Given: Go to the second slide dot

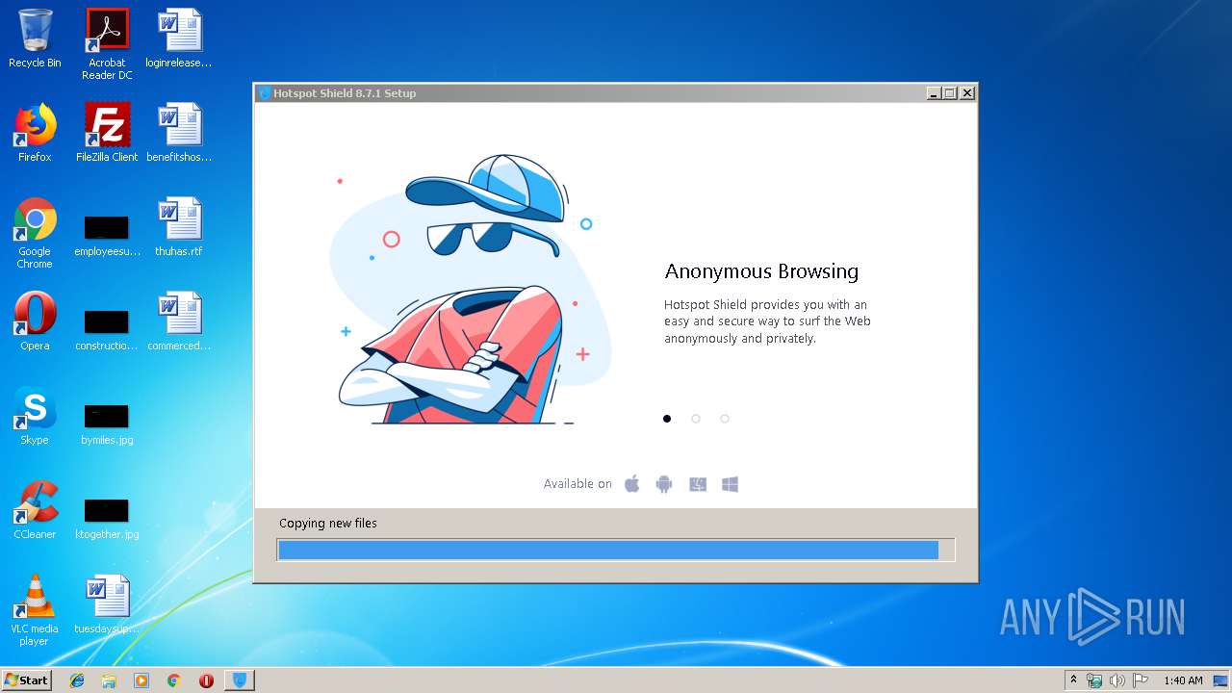Looking at the screenshot, I should pos(696,419).
